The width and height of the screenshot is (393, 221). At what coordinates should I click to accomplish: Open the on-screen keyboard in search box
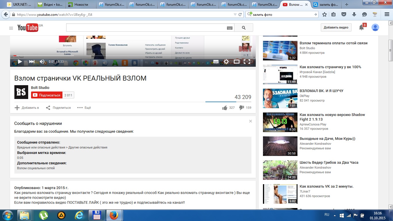[x=230, y=28]
